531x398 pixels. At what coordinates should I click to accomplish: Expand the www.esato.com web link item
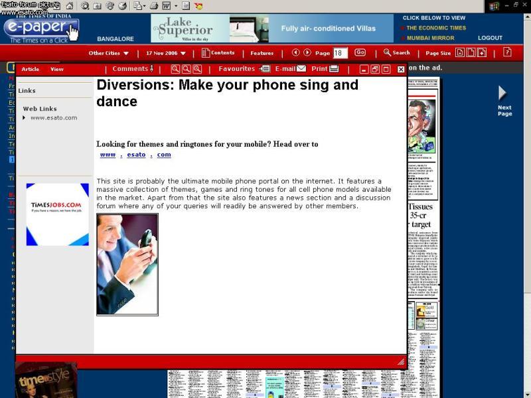(25, 118)
